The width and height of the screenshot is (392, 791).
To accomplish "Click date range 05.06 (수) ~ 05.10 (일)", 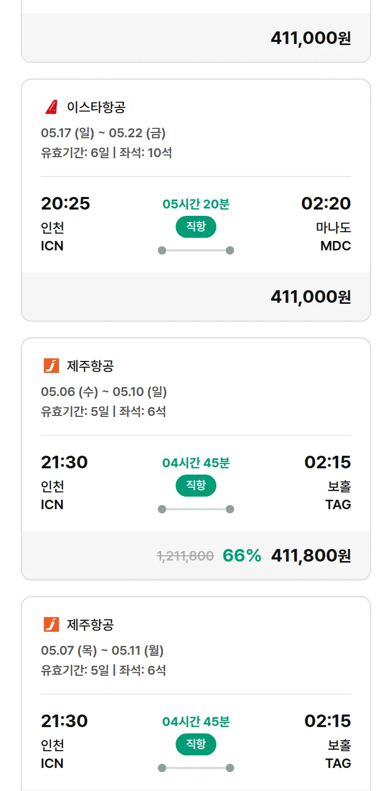I will coord(103,392).
